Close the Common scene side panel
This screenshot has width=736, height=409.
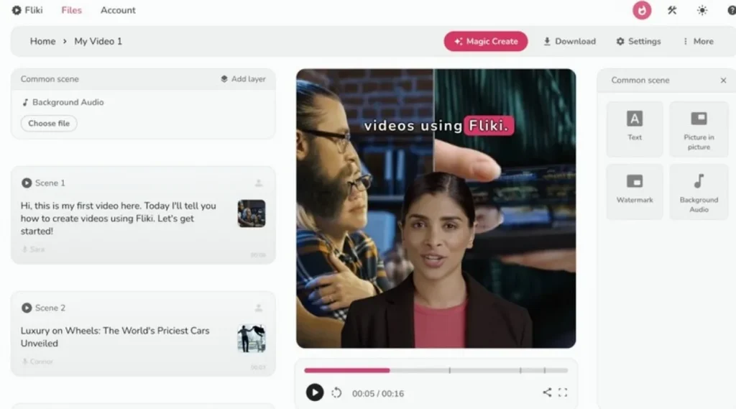(723, 81)
